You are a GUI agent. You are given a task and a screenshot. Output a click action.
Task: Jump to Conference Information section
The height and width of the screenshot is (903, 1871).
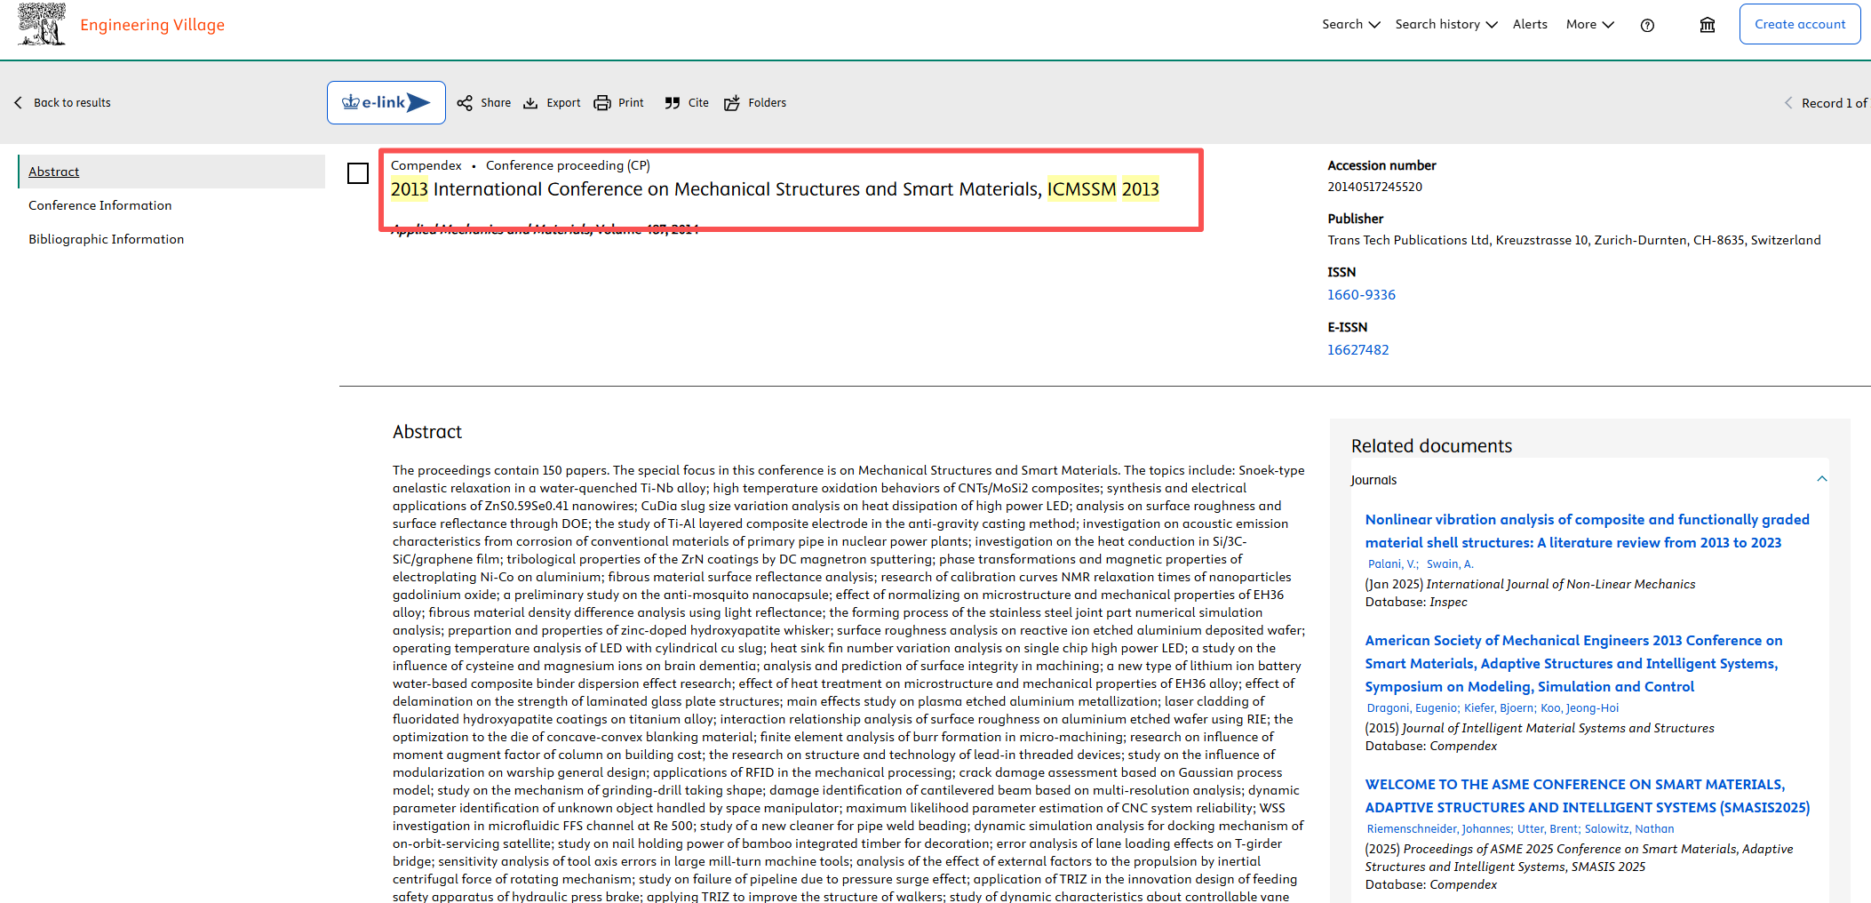coord(100,205)
